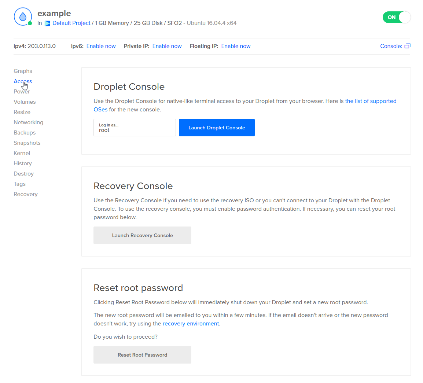Open the Backups section
Viewport: 423px width, 383px height.
pyautogui.click(x=25, y=132)
